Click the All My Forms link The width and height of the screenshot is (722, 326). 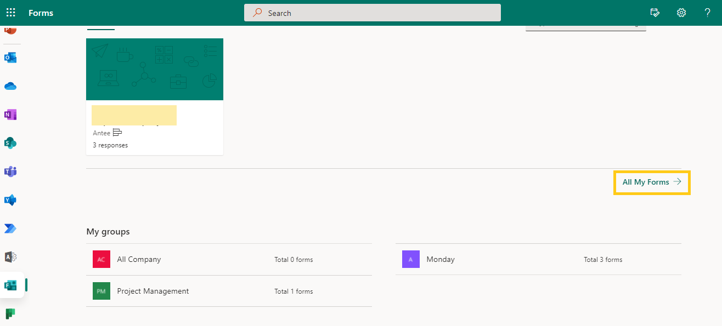click(x=651, y=182)
